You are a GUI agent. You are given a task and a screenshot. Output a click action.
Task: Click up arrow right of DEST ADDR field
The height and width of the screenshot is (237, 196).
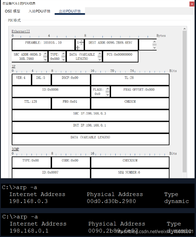pos(155,42)
